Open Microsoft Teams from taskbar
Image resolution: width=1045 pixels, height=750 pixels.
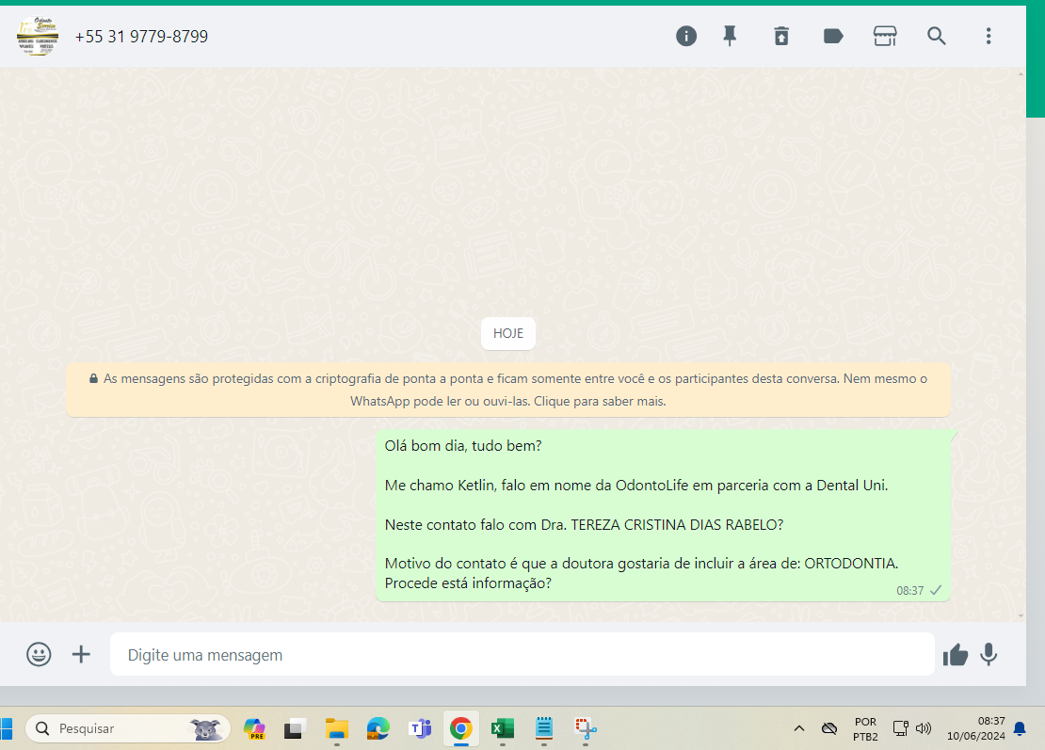[x=420, y=728]
